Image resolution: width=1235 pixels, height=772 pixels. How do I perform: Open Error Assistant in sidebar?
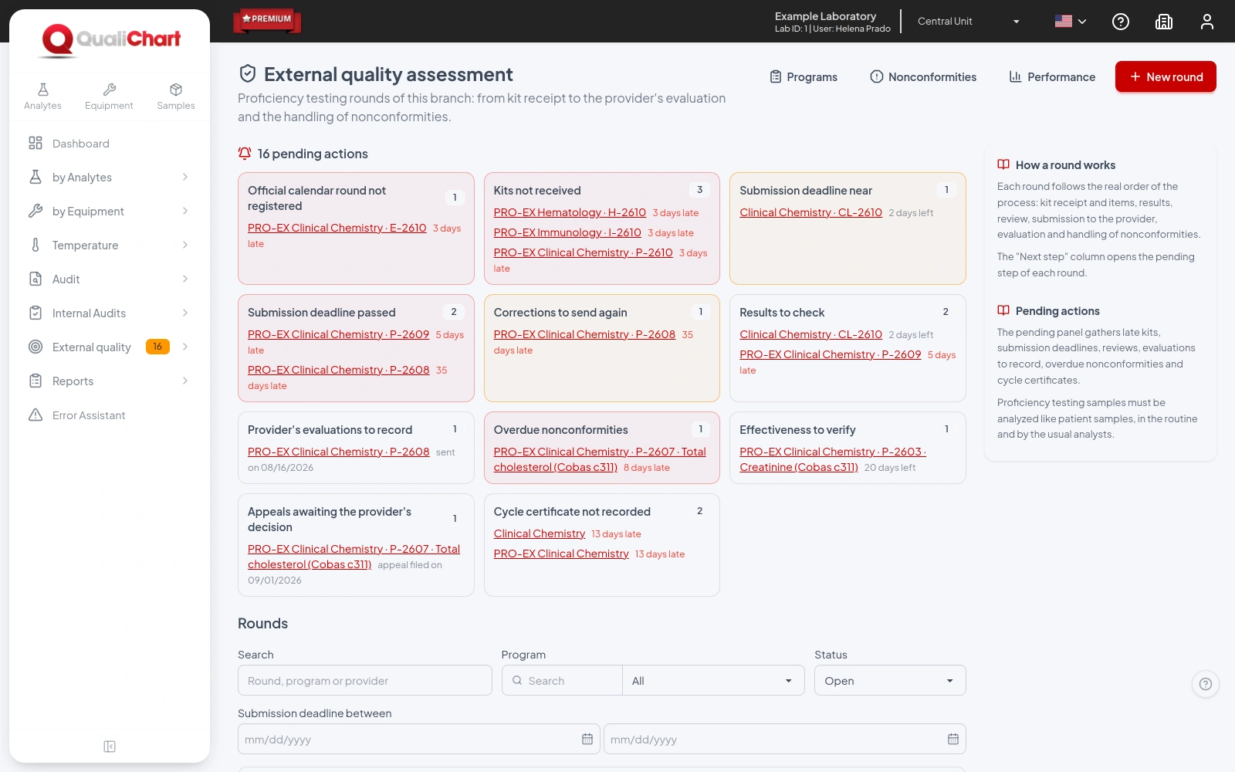coord(110,415)
